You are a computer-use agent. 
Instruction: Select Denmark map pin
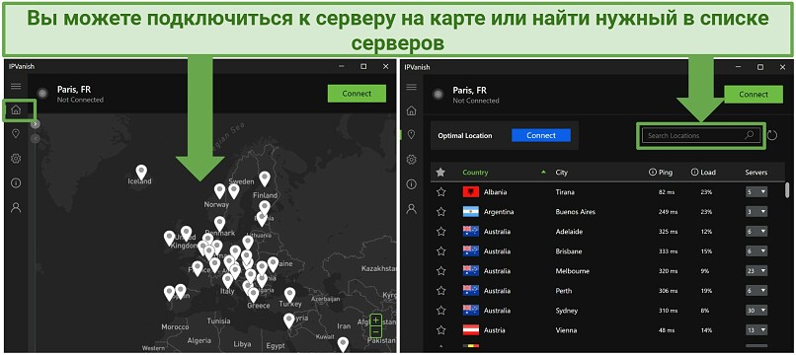click(219, 224)
